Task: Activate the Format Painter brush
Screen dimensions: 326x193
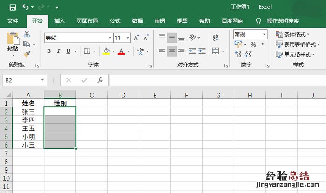Action: click(x=27, y=54)
